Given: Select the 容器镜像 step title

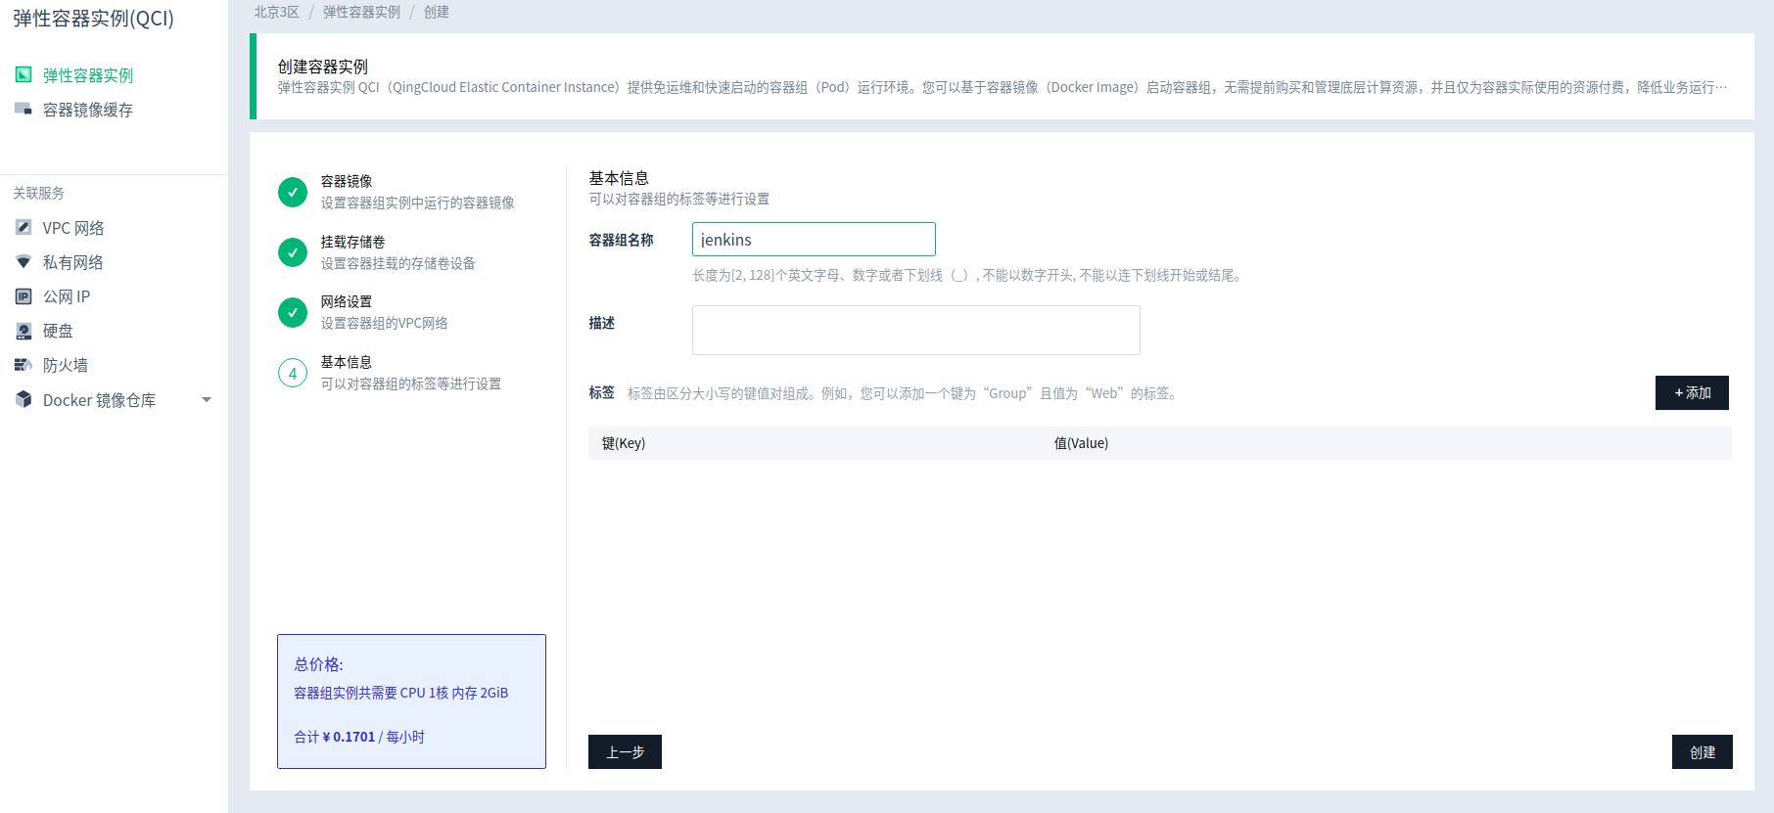Looking at the screenshot, I should (347, 181).
